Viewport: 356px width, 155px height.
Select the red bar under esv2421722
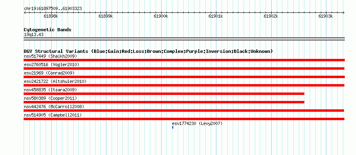click(184, 85)
